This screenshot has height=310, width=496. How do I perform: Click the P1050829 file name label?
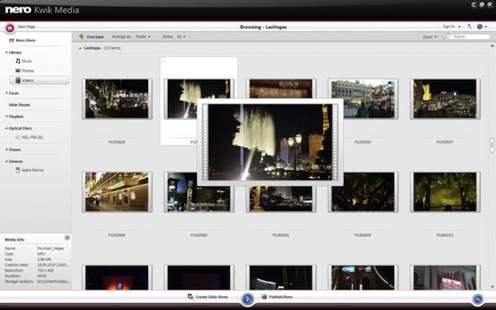117,142
